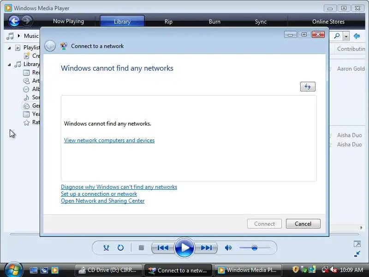The width and height of the screenshot is (369, 277).
Task: Select the Recently Added icon in the tree
Action: tap(26, 72)
